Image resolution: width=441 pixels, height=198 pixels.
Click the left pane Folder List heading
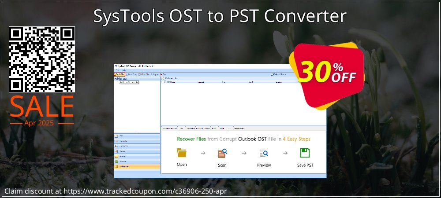click(121, 79)
